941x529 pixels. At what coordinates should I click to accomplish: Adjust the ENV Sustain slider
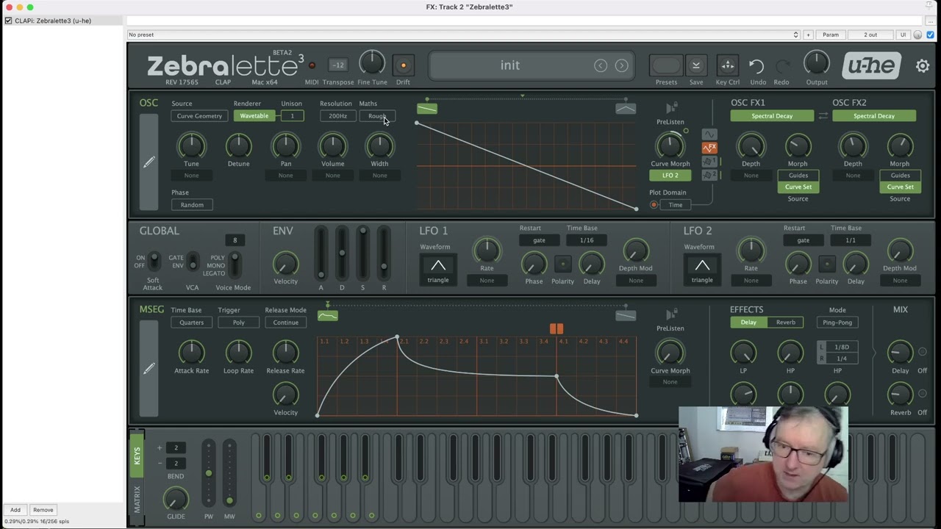[362, 253]
